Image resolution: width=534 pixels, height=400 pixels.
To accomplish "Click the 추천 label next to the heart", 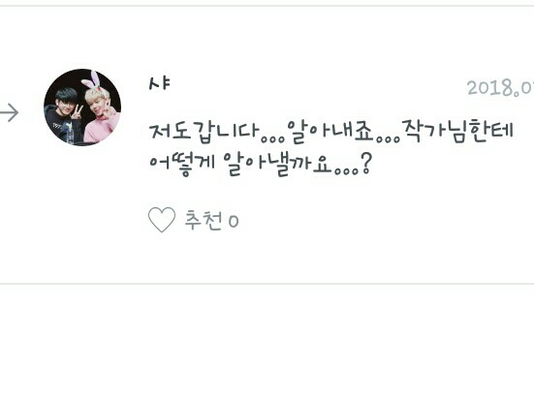I will [204, 220].
